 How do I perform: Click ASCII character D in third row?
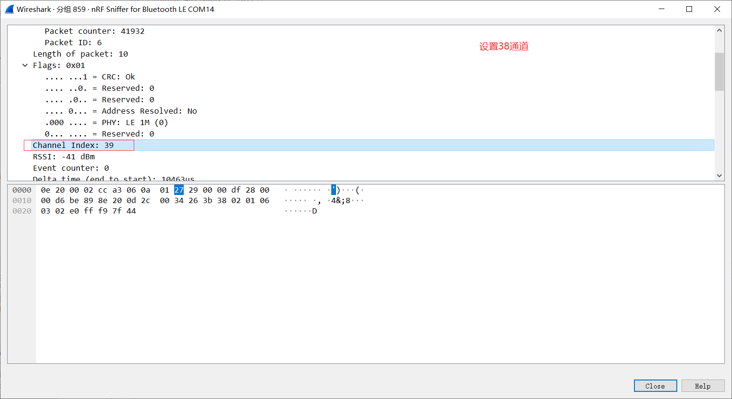315,211
